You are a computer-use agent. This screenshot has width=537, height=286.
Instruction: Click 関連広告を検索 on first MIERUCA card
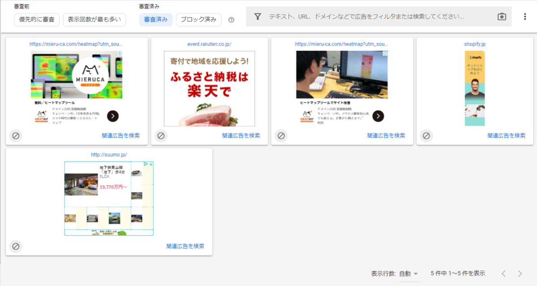pyautogui.click(x=121, y=136)
